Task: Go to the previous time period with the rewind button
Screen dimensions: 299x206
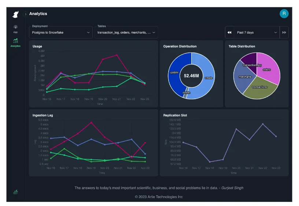Action: (x=229, y=32)
